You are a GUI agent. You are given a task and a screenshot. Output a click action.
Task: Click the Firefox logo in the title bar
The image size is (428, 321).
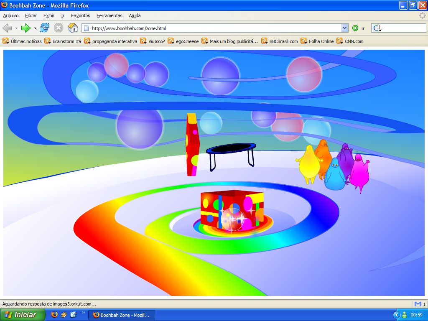[x=4, y=5]
